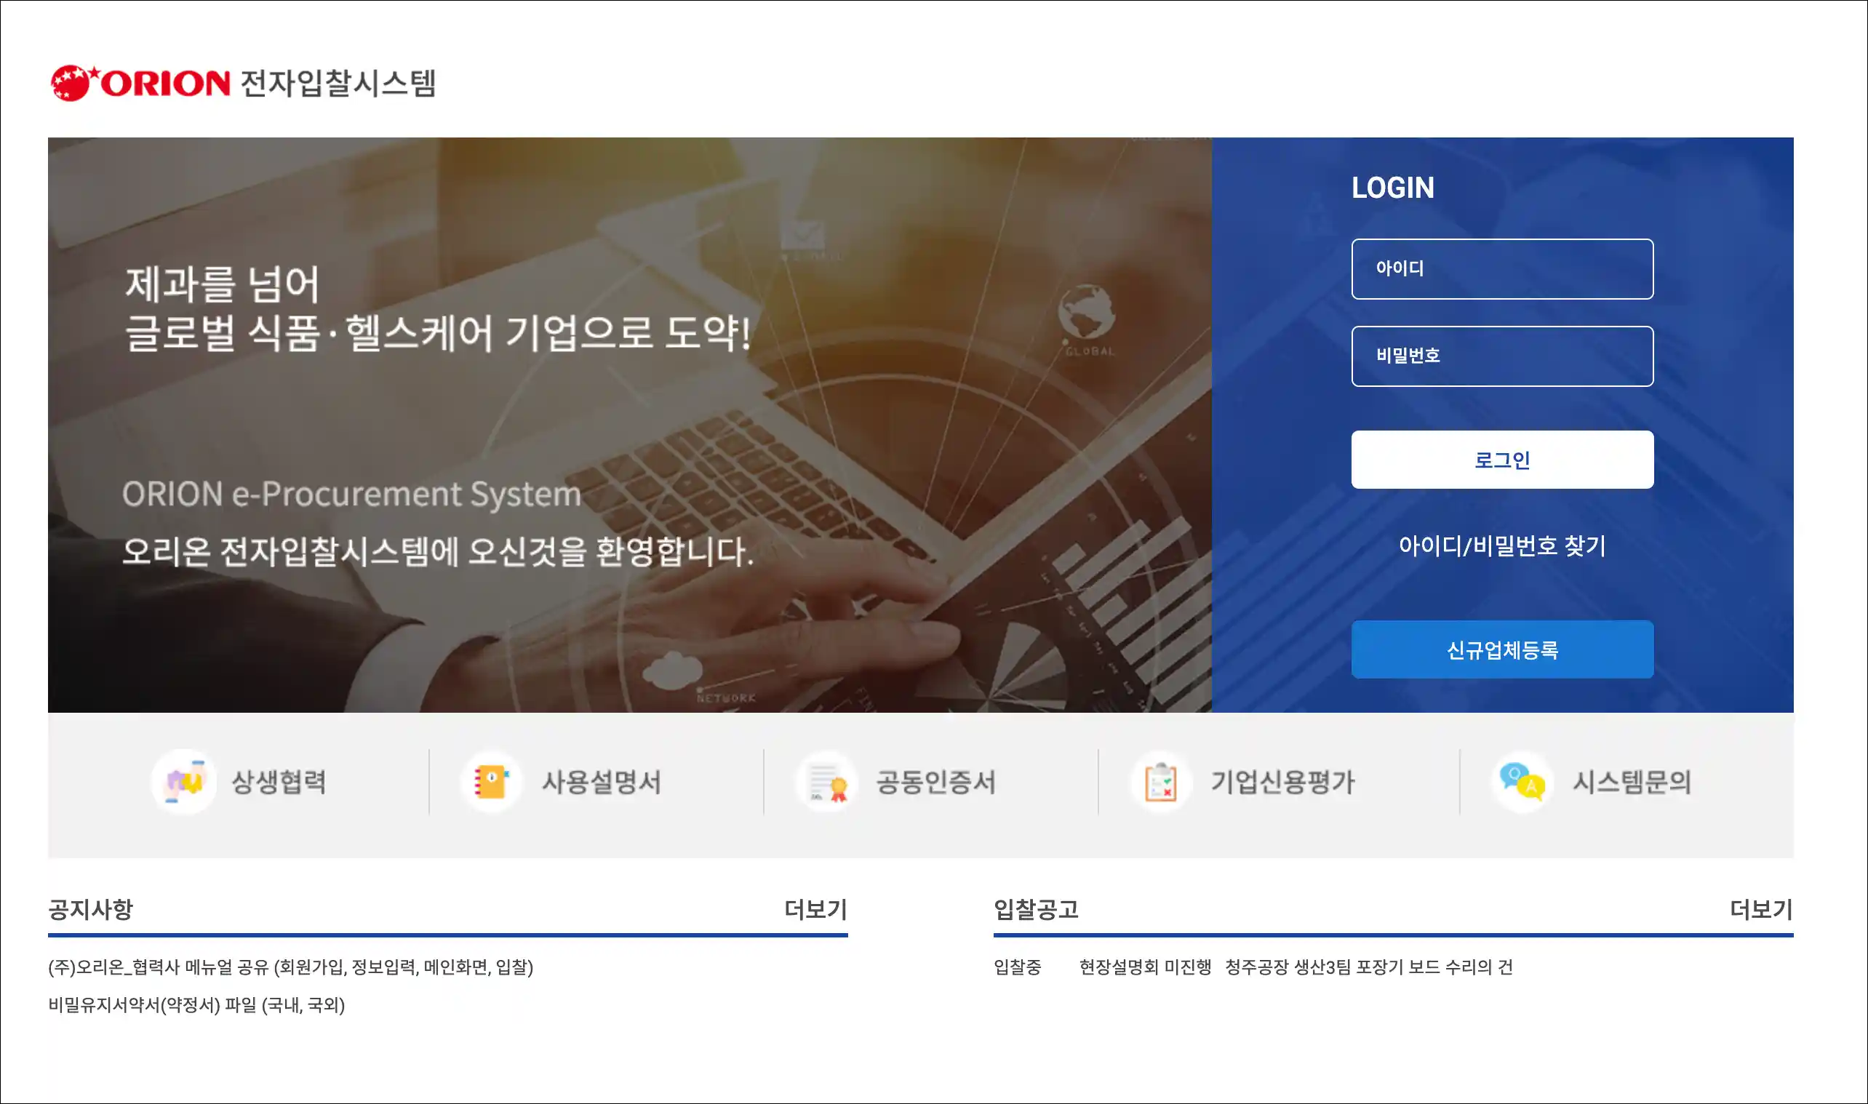Open 비밀유지서약서(약정서) 파일 notice
Screen dimensions: 1868x1104
tap(196, 1004)
